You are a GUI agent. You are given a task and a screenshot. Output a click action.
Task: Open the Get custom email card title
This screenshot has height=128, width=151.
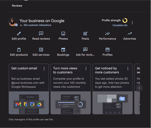tap(24, 68)
